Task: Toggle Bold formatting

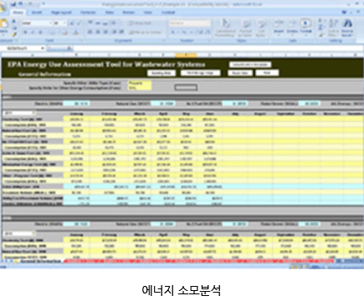Action: click(x=25, y=33)
